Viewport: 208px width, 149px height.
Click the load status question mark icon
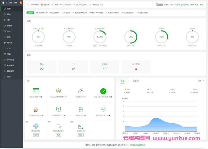(x=43, y=29)
